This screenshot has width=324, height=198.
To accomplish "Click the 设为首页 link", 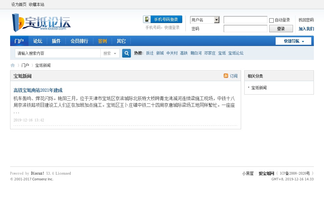I will [19, 4].
